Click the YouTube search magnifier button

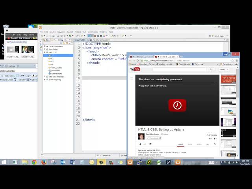[211, 69]
